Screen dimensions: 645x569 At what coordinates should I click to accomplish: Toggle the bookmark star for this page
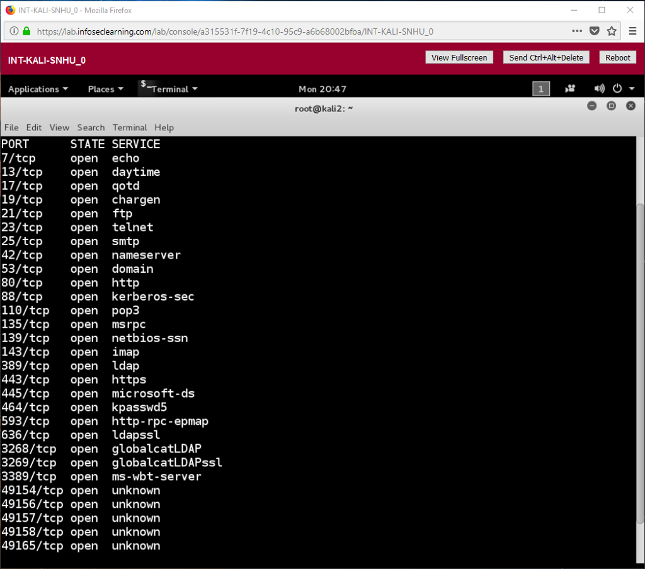pyautogui.click(x=612, y=30)
